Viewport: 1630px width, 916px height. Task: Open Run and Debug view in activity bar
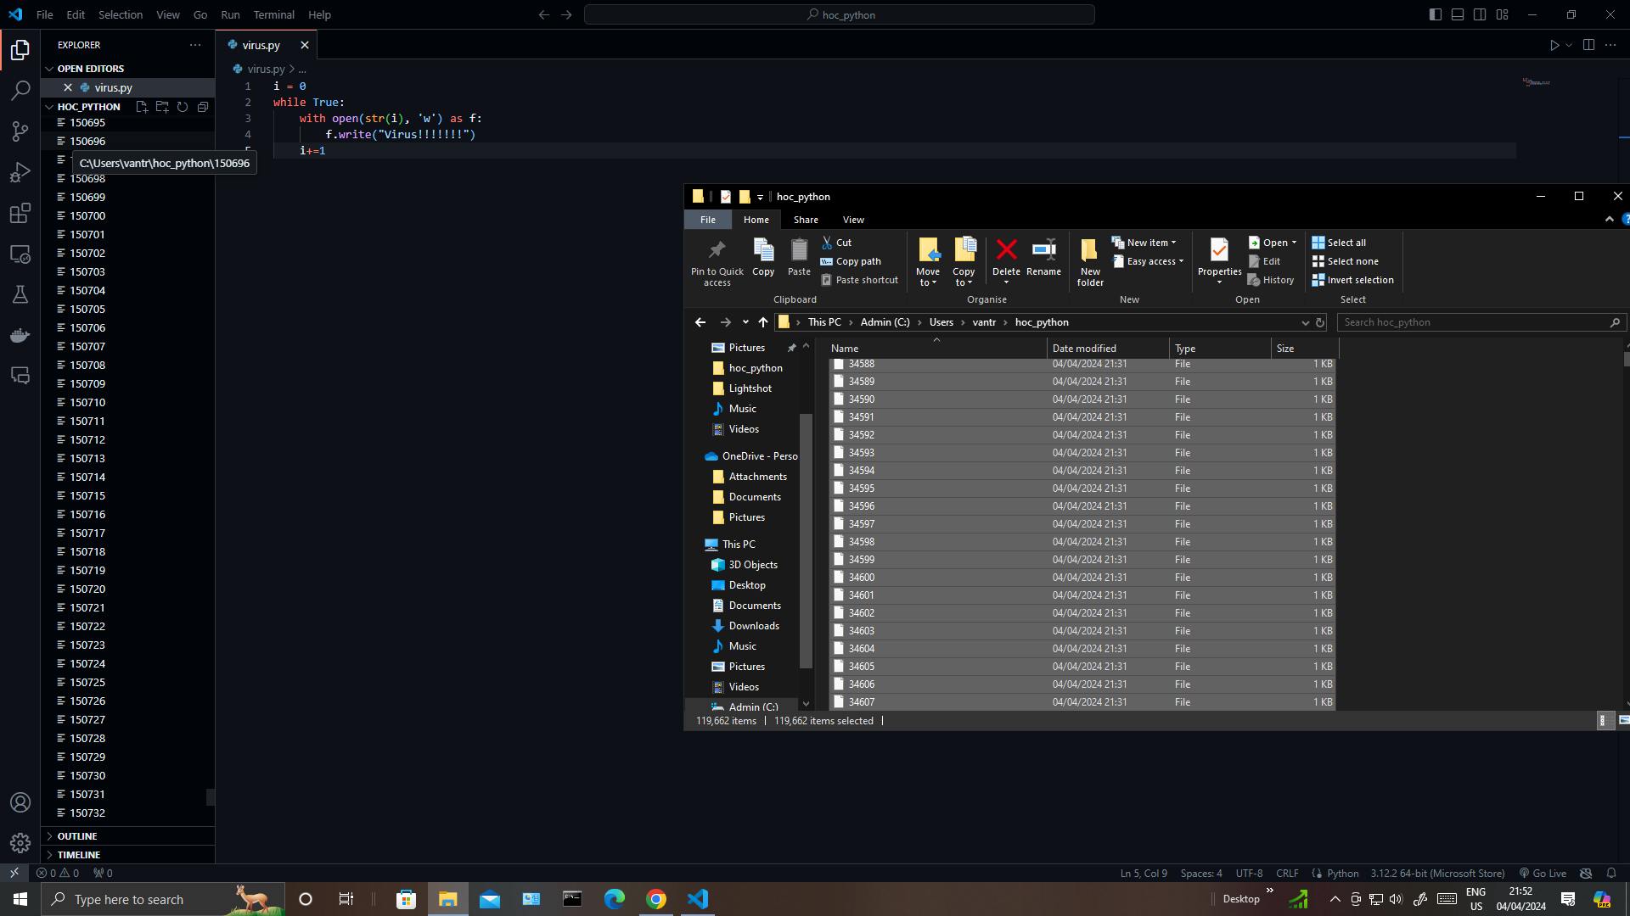pyautogui.click(x=20, y=172)
